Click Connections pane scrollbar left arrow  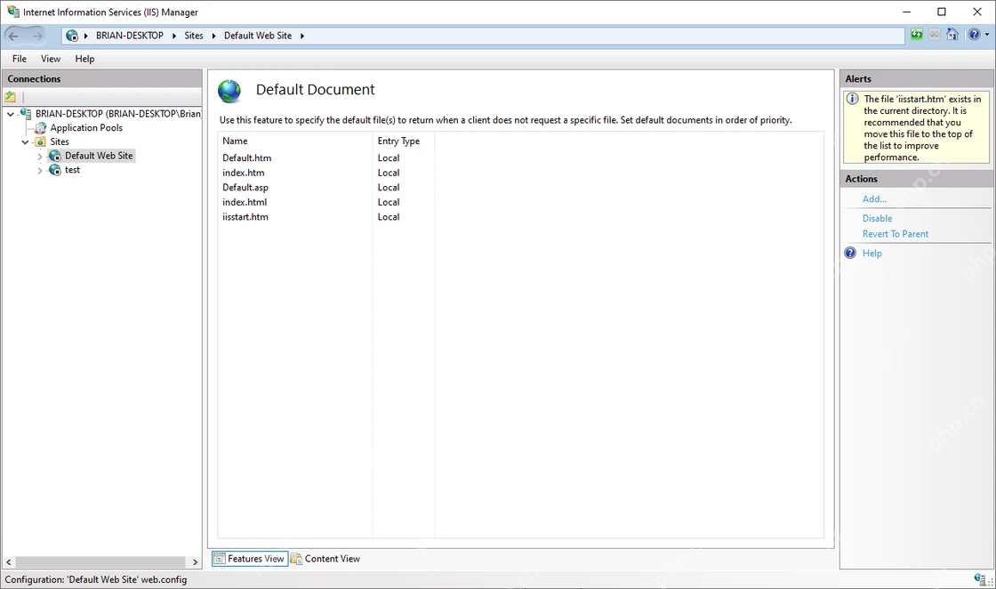click(9, 562)
